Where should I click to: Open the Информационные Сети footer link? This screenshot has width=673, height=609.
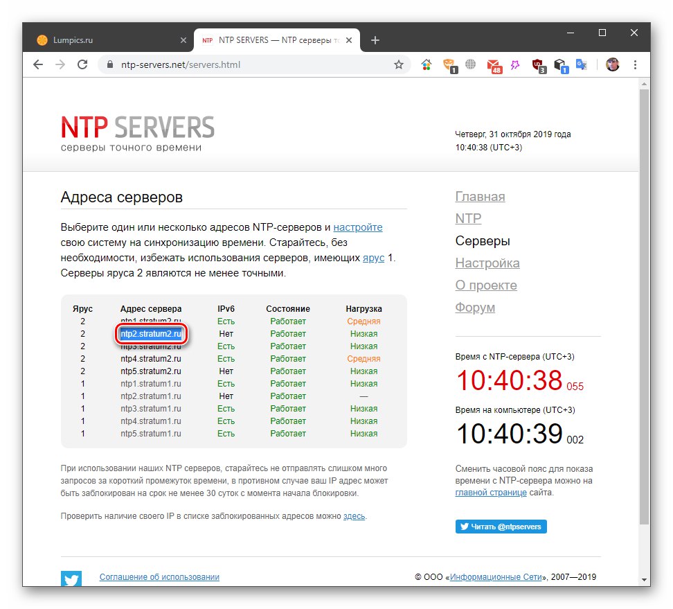coord(496,577)
